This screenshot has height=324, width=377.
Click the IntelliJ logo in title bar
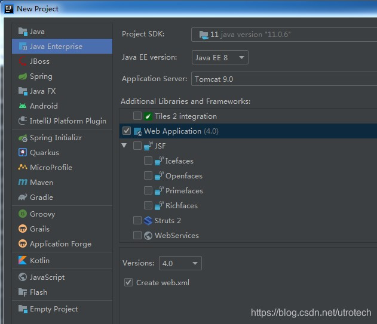pos(8,9)
